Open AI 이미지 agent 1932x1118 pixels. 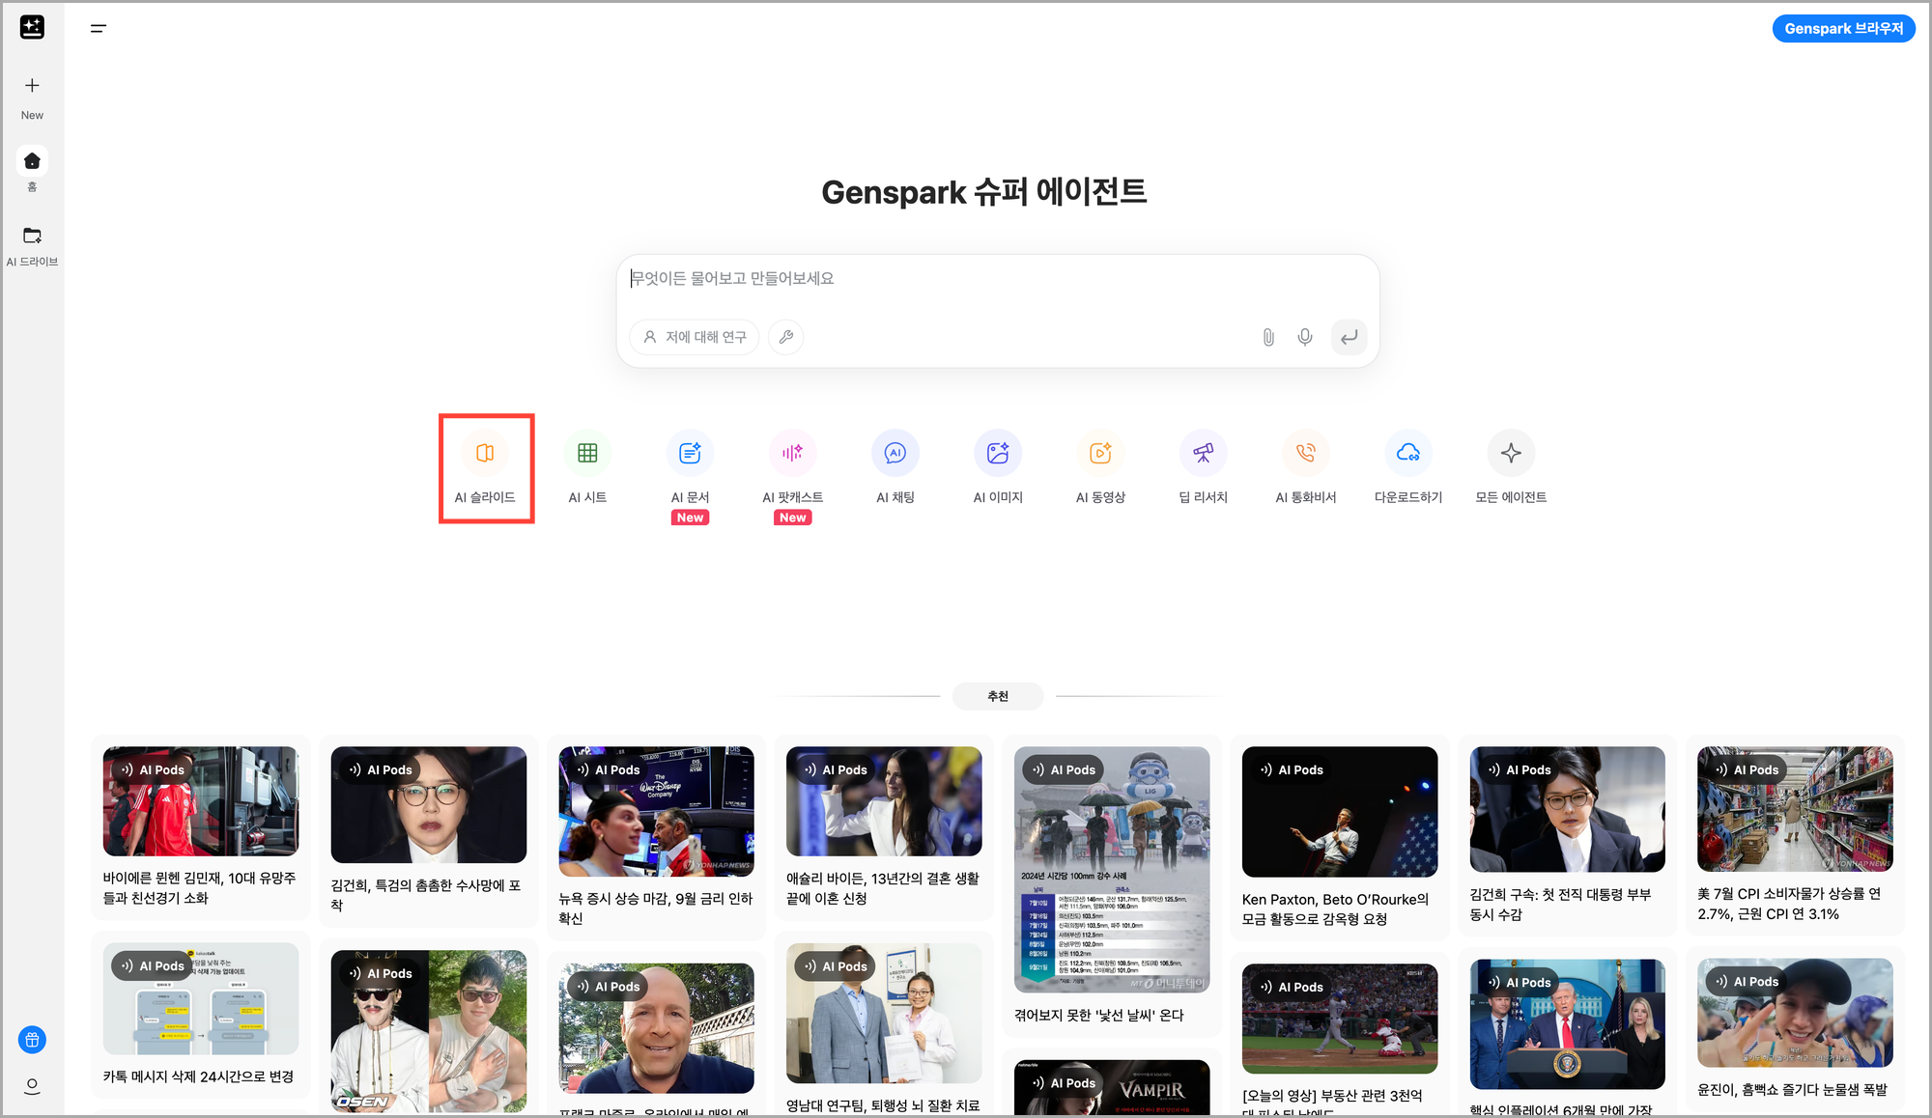click(x=998, y=467)
